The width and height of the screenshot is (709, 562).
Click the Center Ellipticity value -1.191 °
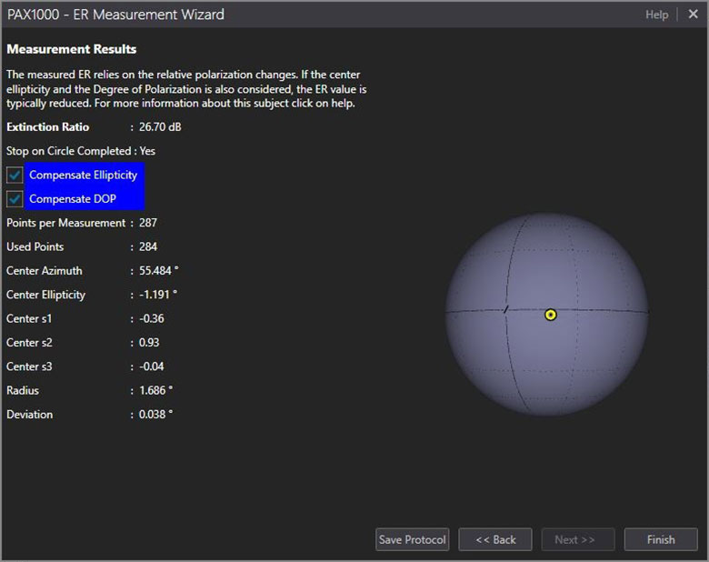click(x=158, y=295)
